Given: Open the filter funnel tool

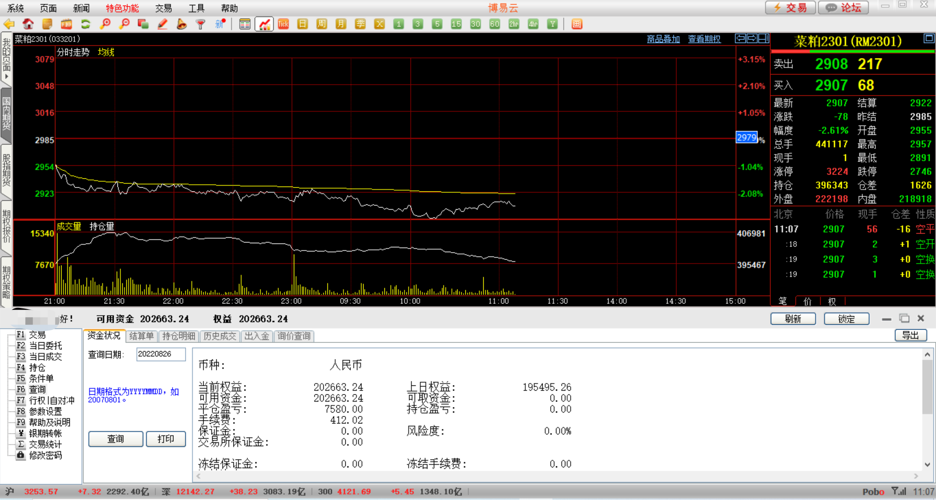Looking at the screenshot, I should [201, 25].
